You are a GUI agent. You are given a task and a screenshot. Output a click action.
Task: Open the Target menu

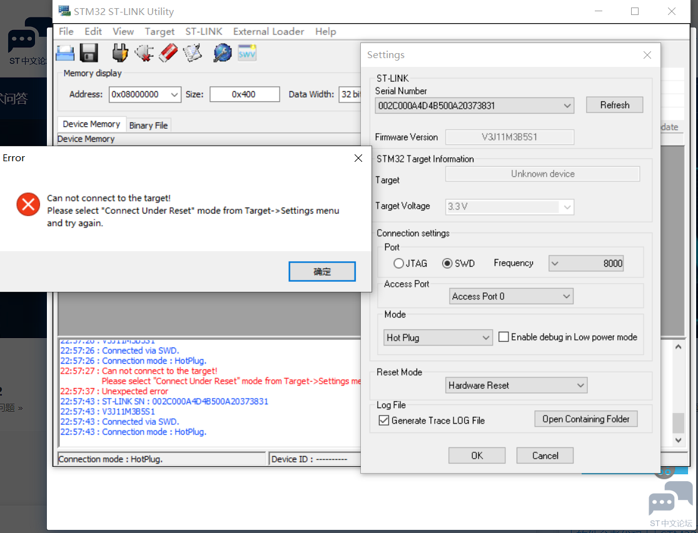159,32
